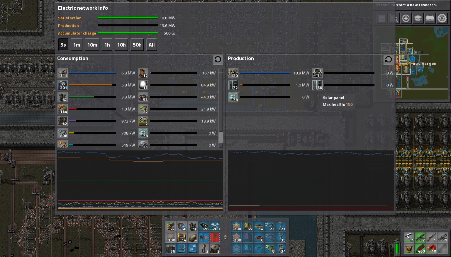Click the yellow assembling machine icon with count 2
The image size is (451, 257).
point(143,121)
